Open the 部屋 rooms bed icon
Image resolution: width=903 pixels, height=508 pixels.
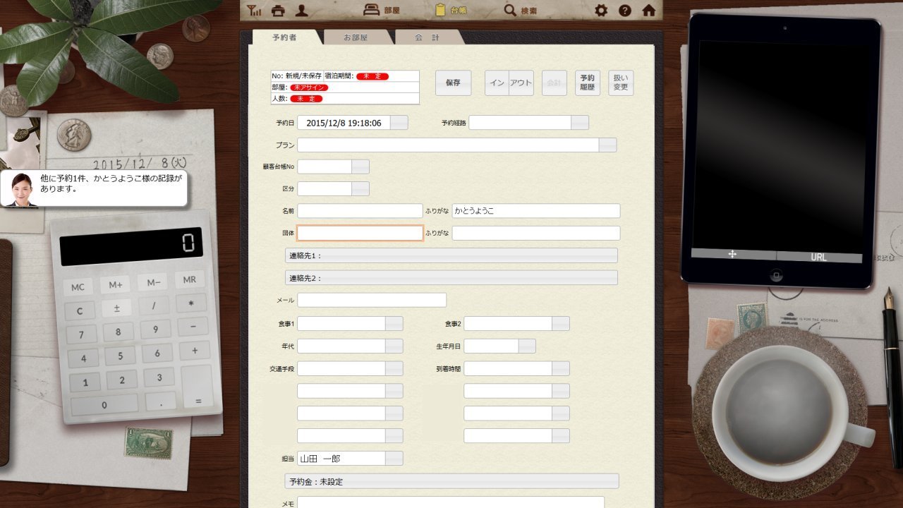[372, 11]
